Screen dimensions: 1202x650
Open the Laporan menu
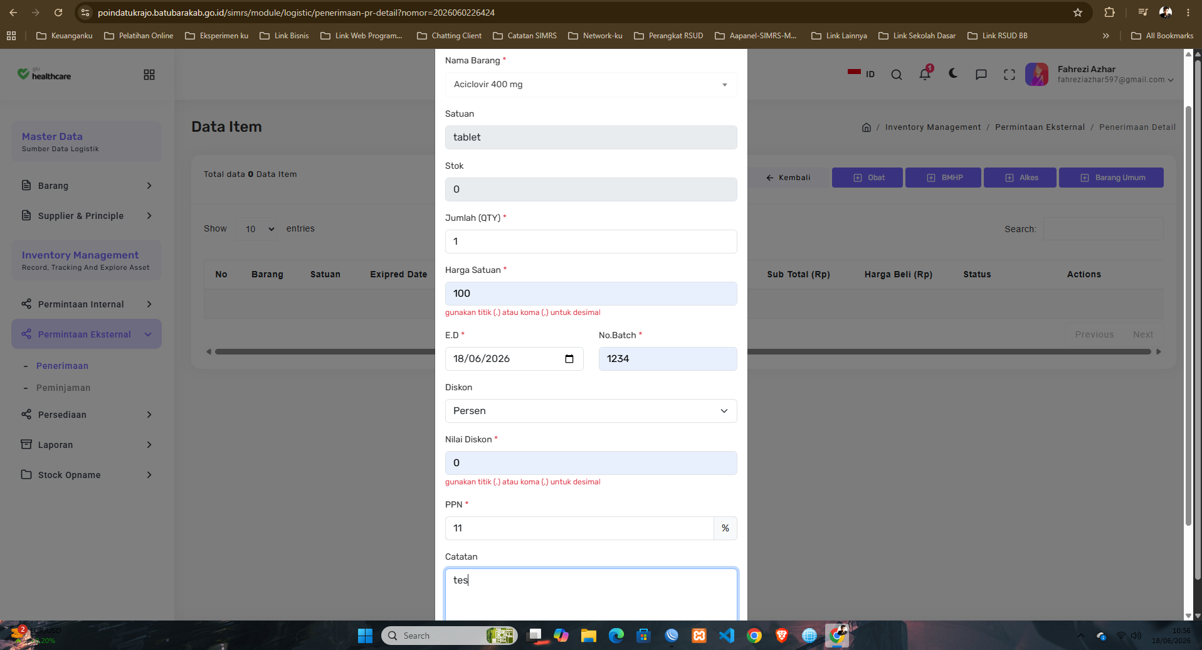(87, 445)
